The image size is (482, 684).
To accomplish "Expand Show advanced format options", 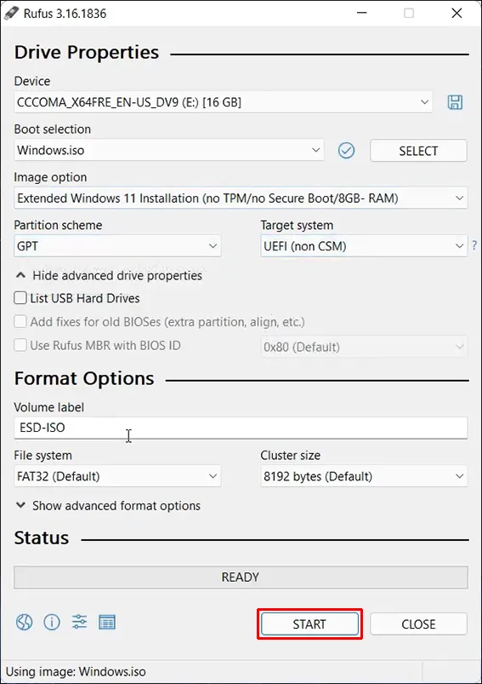I will [108, 506].
